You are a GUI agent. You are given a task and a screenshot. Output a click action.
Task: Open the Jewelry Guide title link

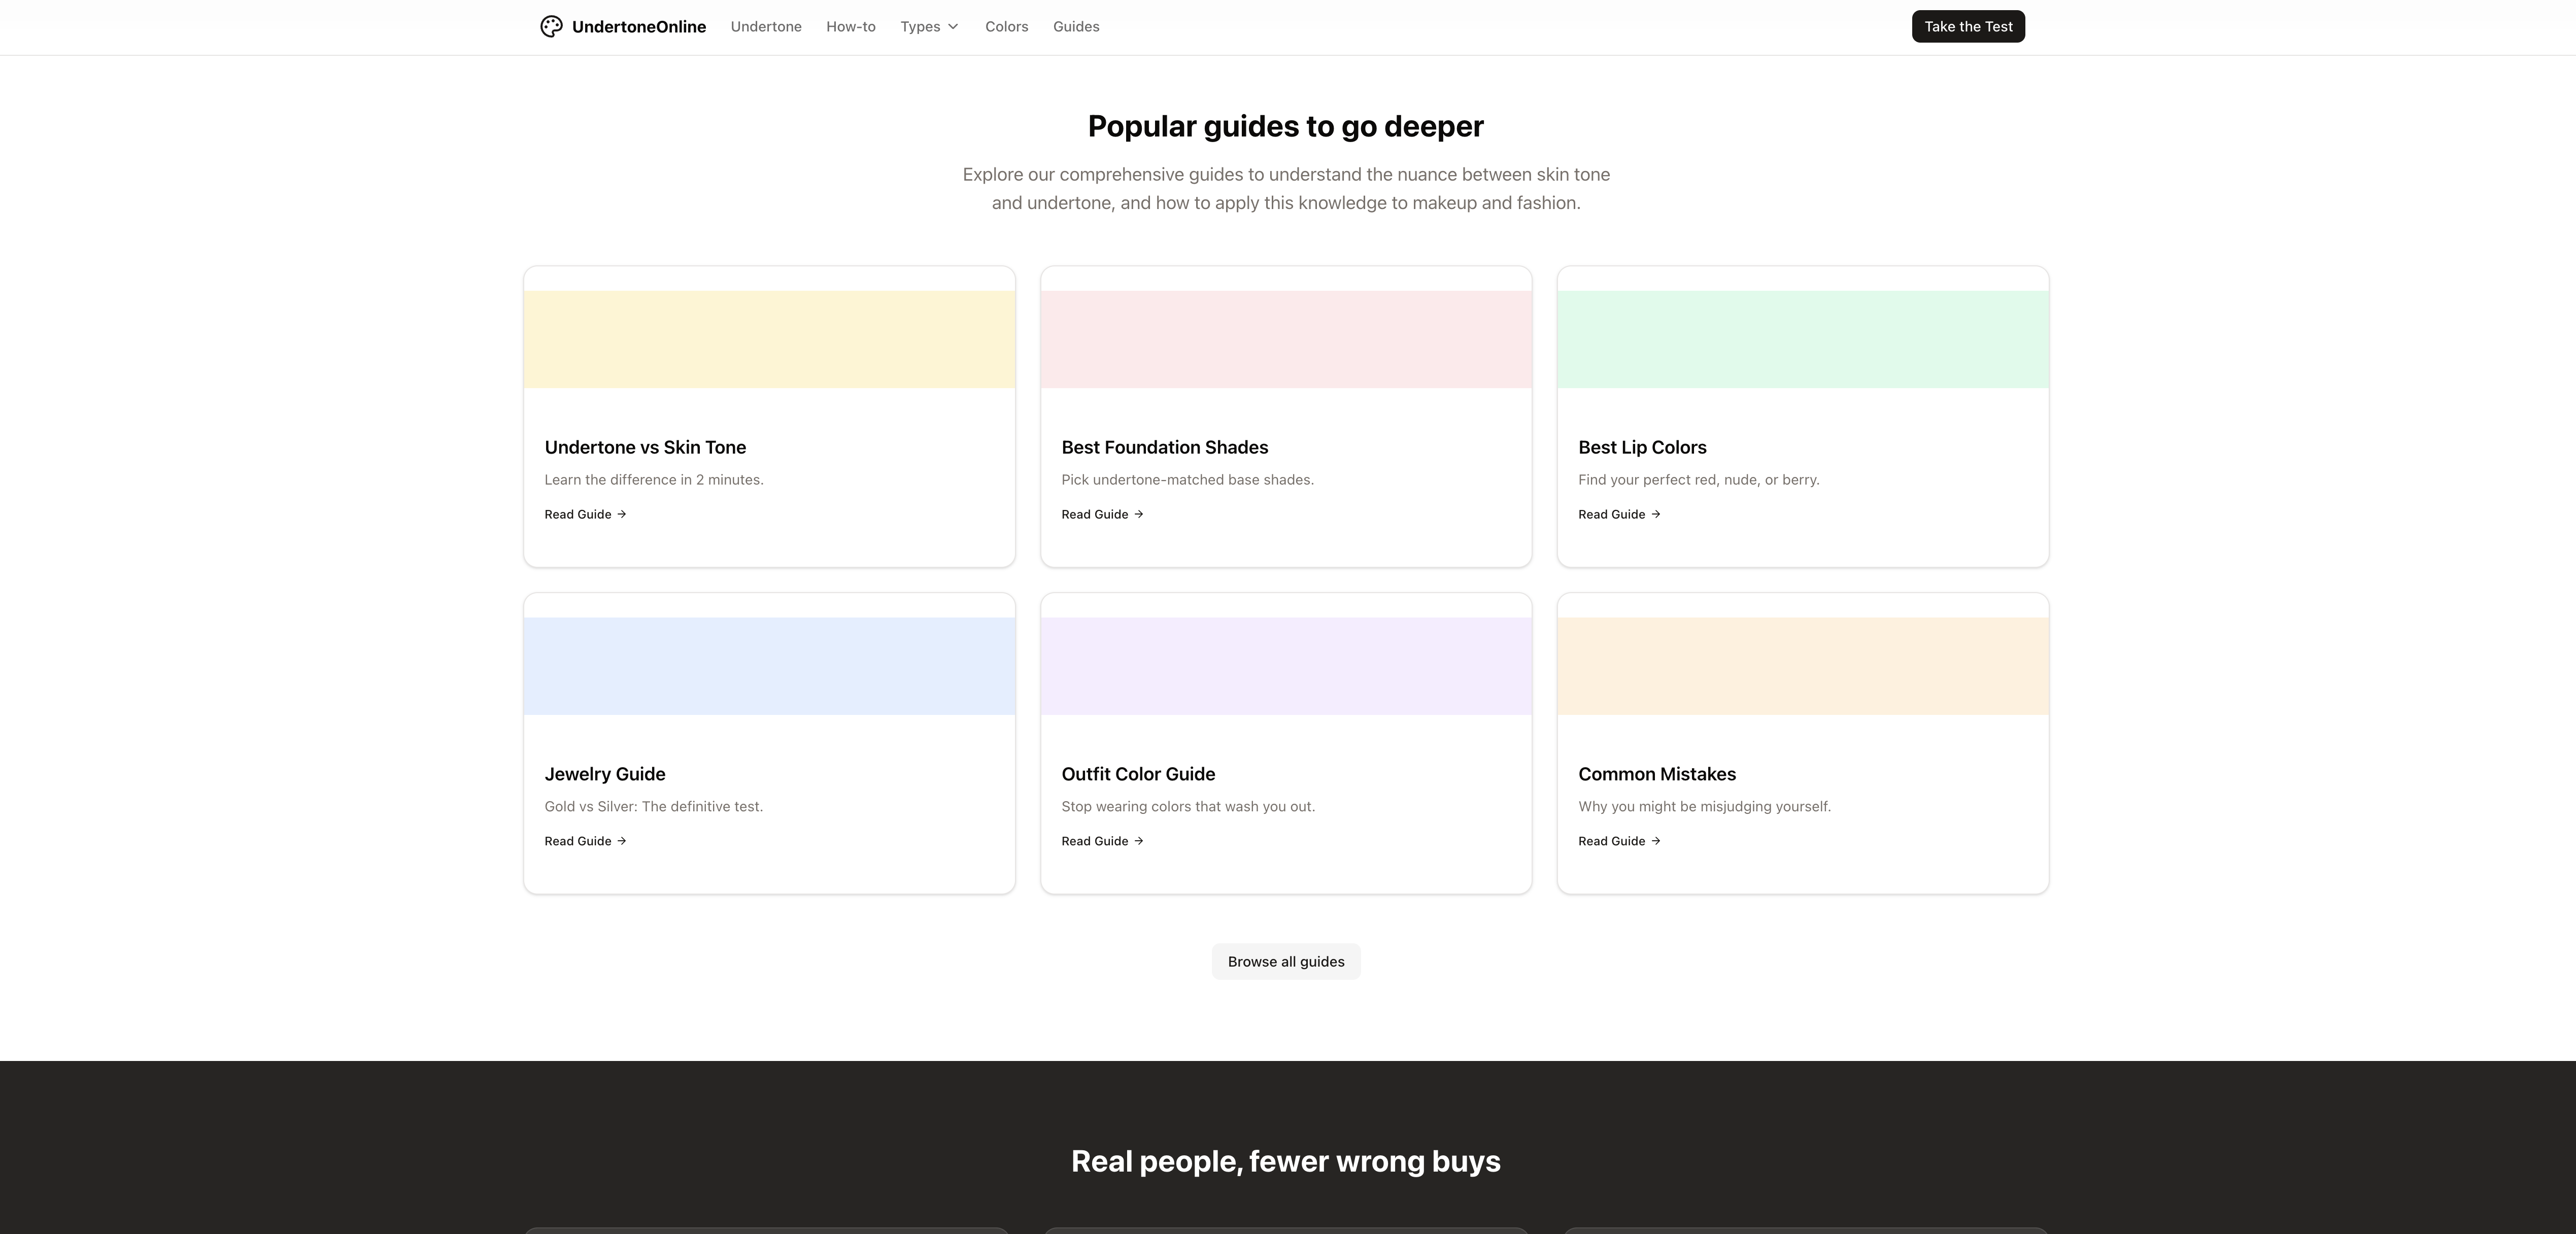point(604,774)
